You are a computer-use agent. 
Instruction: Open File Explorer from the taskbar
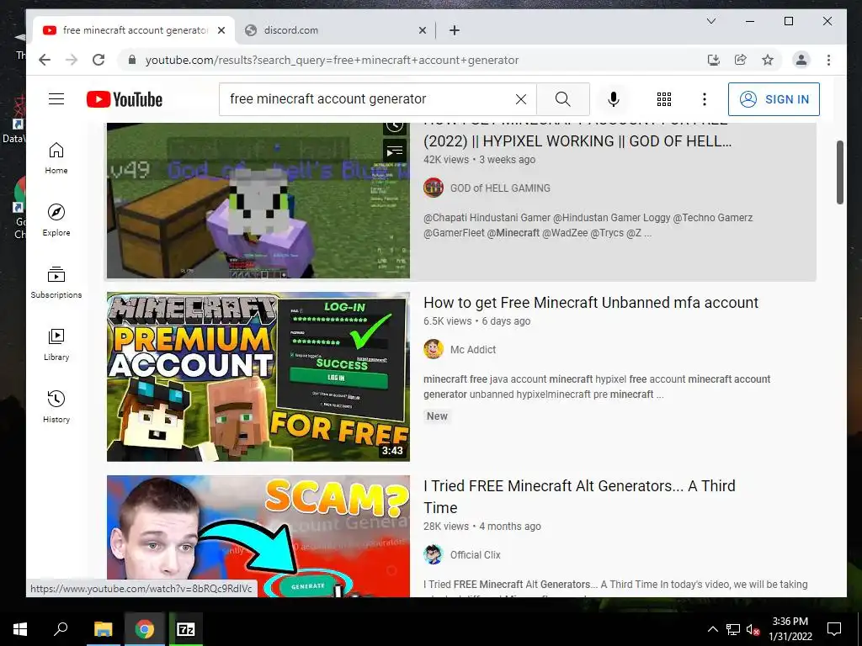tap(103, 629)
